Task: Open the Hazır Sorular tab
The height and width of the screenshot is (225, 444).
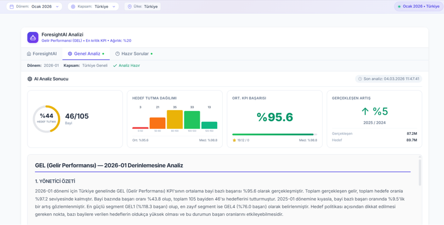Action: click(134, 54)
